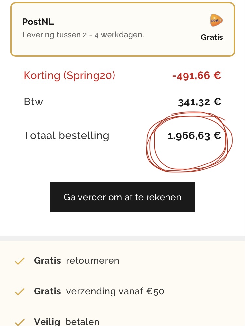Click checkmark next to Gratis verzending
The height and width of the screenshot is (326, 245).
click(20, 292)
